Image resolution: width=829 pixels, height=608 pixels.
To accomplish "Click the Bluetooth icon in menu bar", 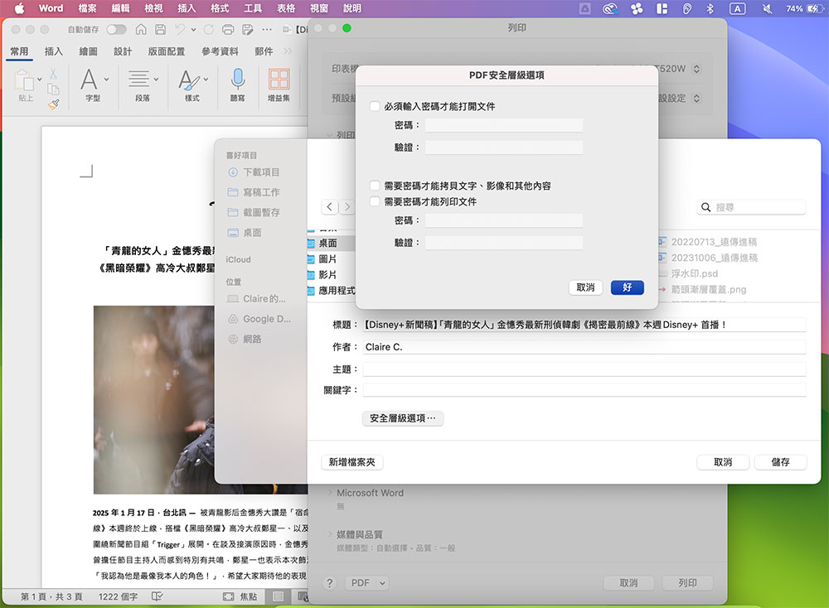I will click(x=710, y=8).
